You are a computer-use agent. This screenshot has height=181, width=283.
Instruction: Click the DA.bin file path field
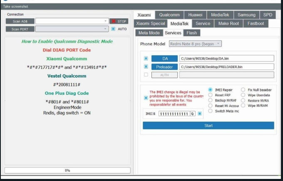tap(226, 59)
